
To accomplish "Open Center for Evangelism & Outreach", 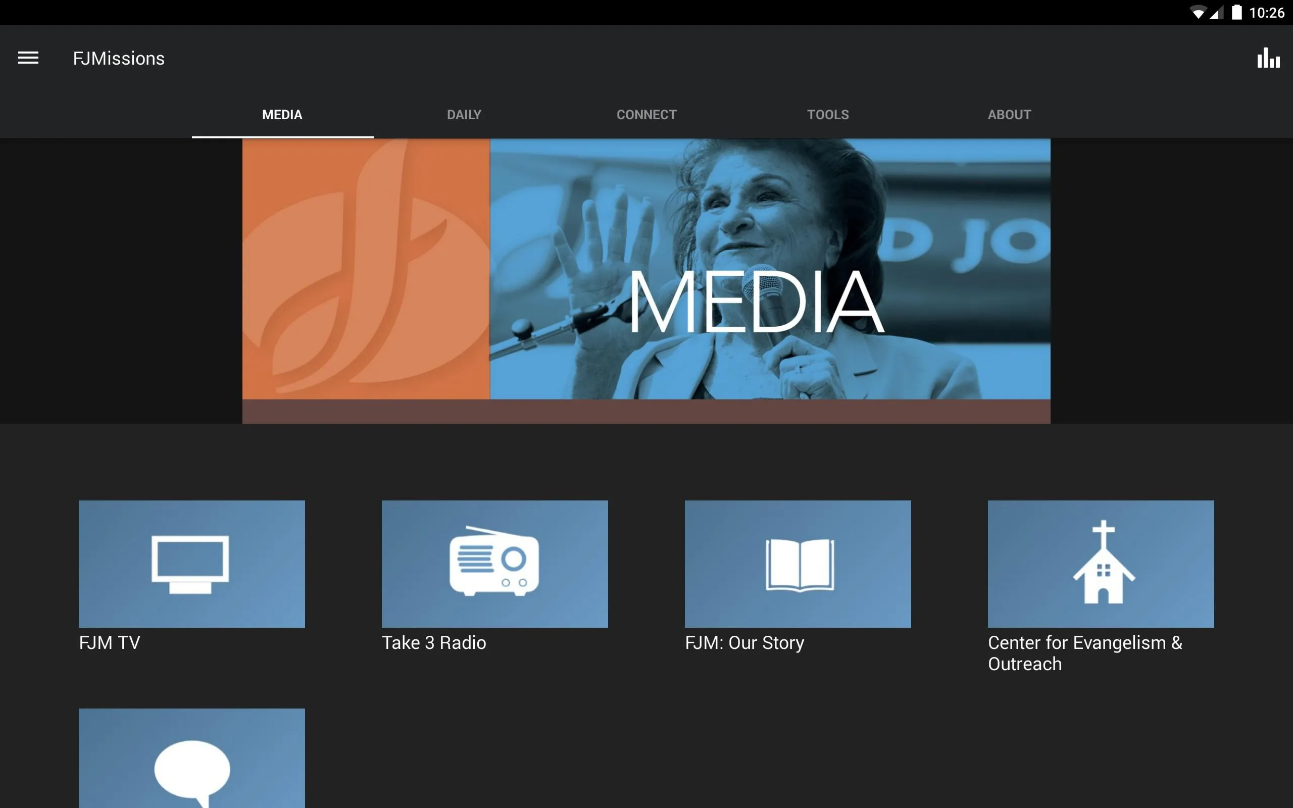I will point(1101,564).
